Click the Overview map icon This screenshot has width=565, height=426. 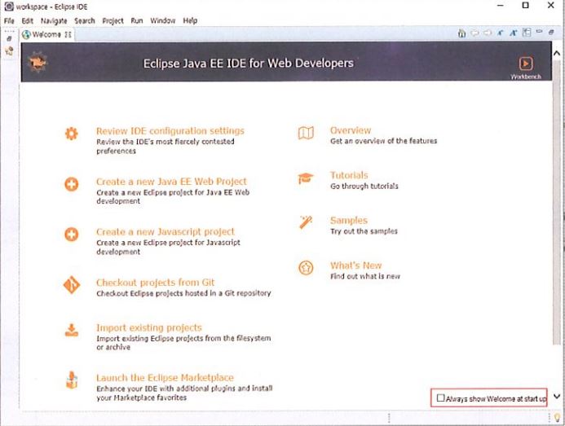tap(306, 134)
